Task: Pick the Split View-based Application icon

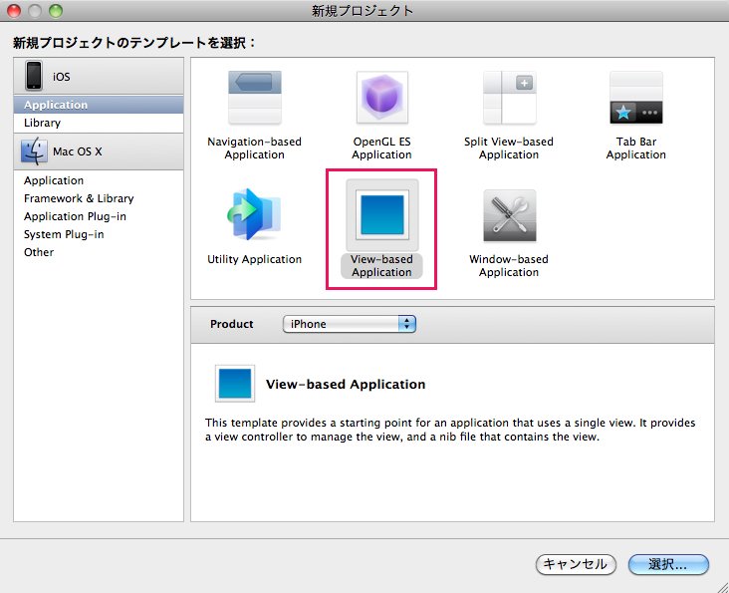Action: click(509, 97)
